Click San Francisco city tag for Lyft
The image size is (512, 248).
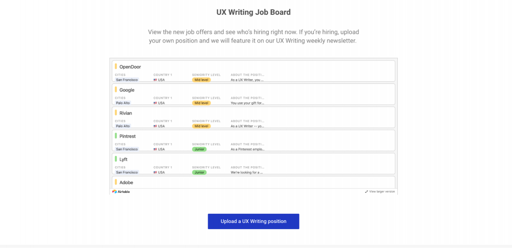(x=127, y=172)
